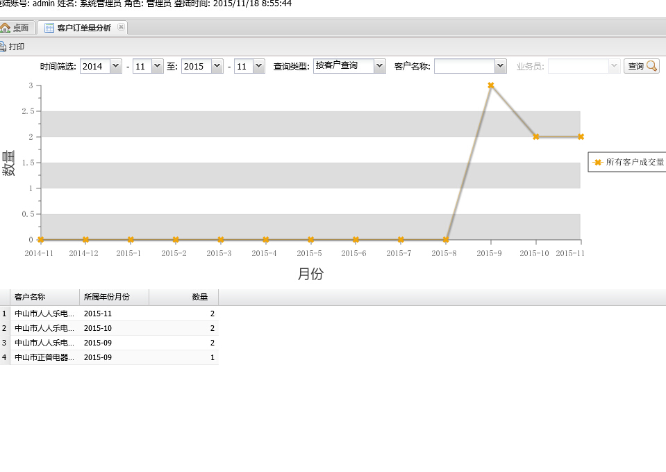
Task: Click the magnifier icon on 查询 button
Action: [651, 66]
